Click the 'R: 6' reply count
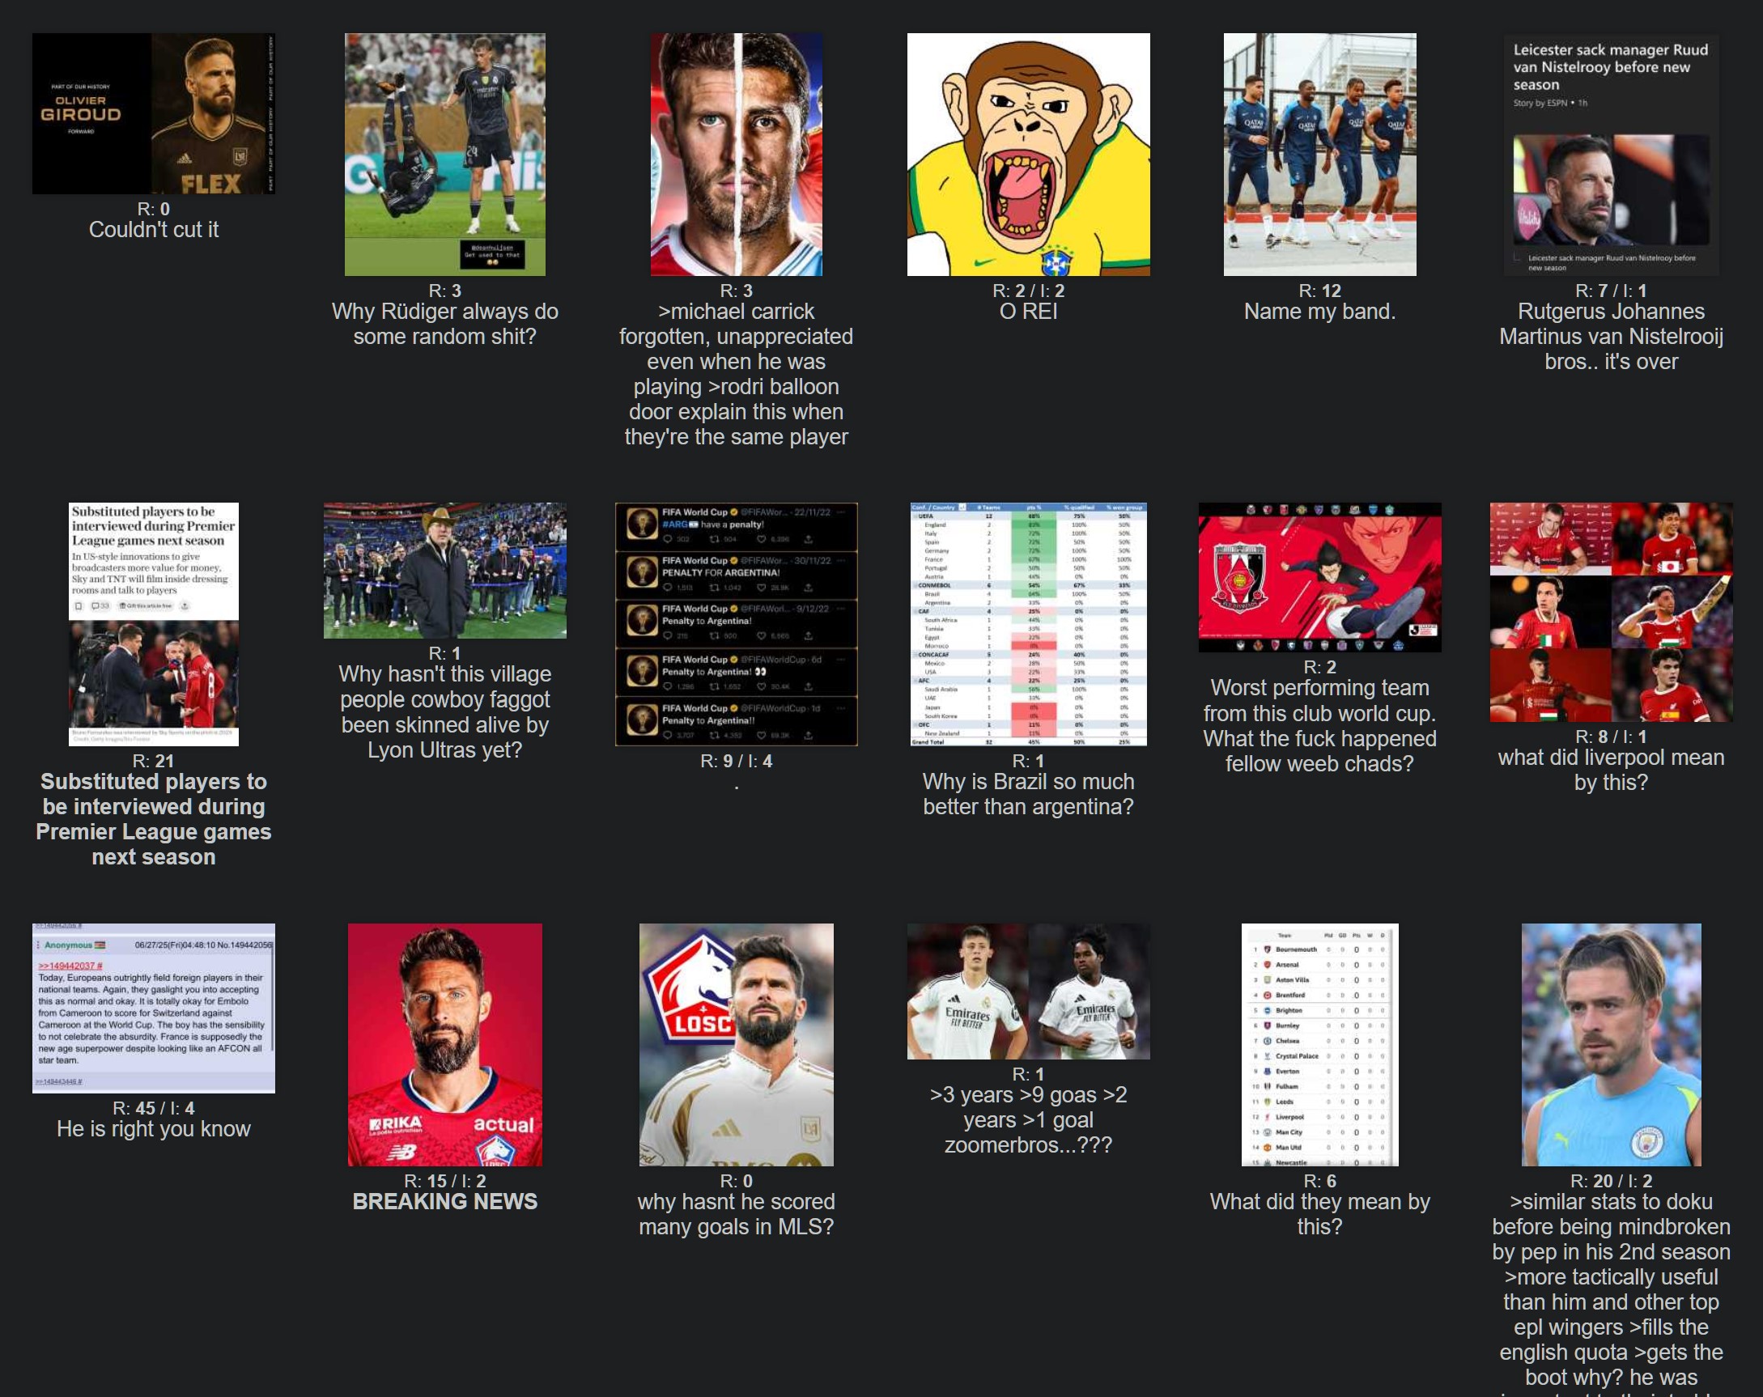The height and width of the screenshot is (1397, 1763). point(1319,1181)
